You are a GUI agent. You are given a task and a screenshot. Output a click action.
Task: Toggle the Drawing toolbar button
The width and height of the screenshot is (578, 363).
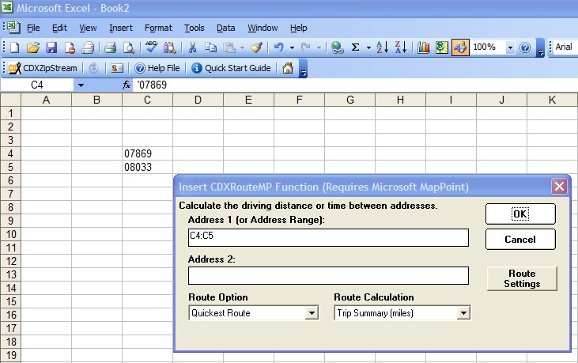click(x=460, y=47)
